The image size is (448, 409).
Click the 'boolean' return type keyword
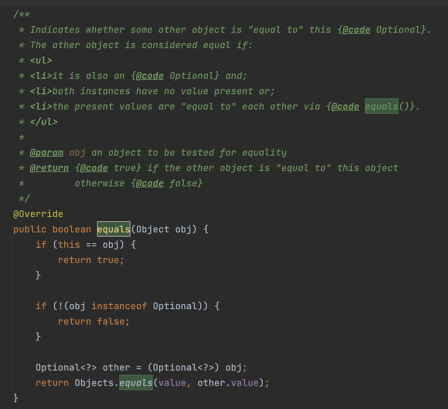coord(72,229)
